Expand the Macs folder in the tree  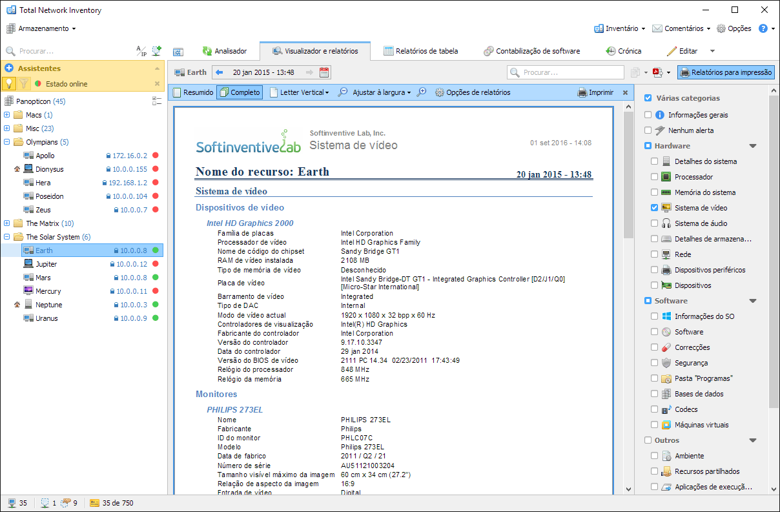coord(7,115)
